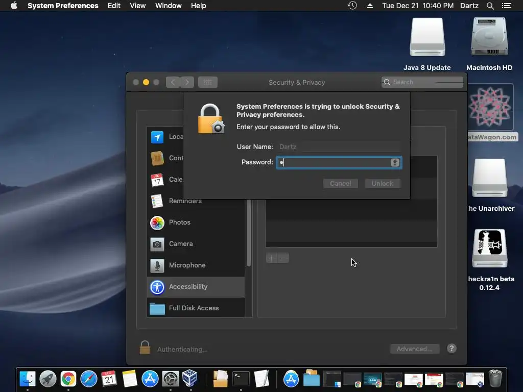Click the Search field in Security & Privacy
The height and width of the screenshot is (392, 523).
(422, 82)
